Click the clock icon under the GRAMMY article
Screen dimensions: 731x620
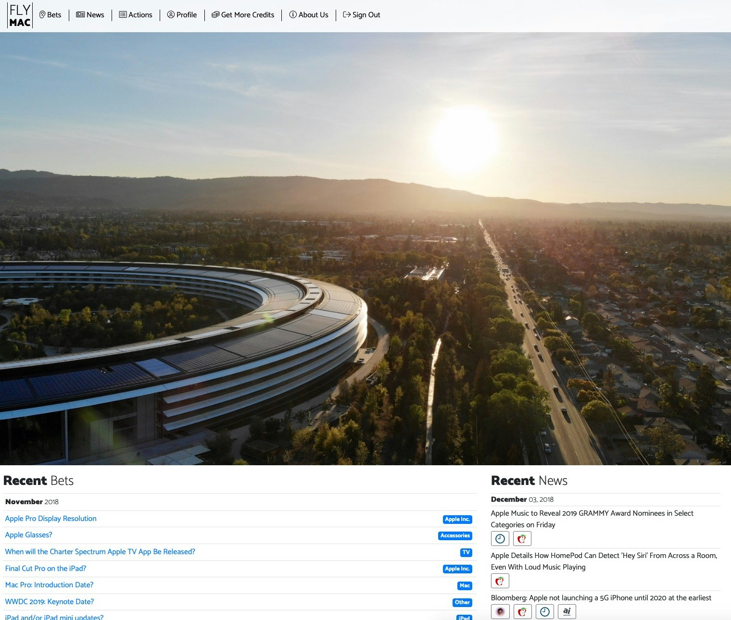[x=500, y=539]
